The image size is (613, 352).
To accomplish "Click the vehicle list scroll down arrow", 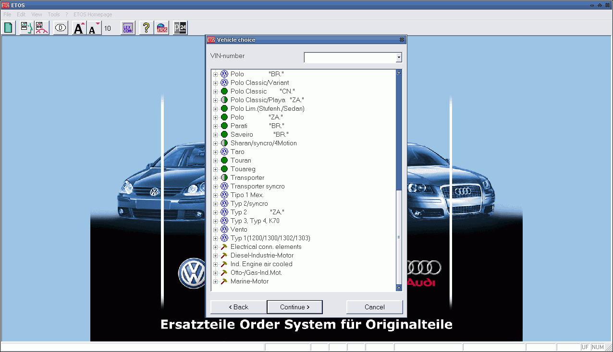I will click(399, 288).
